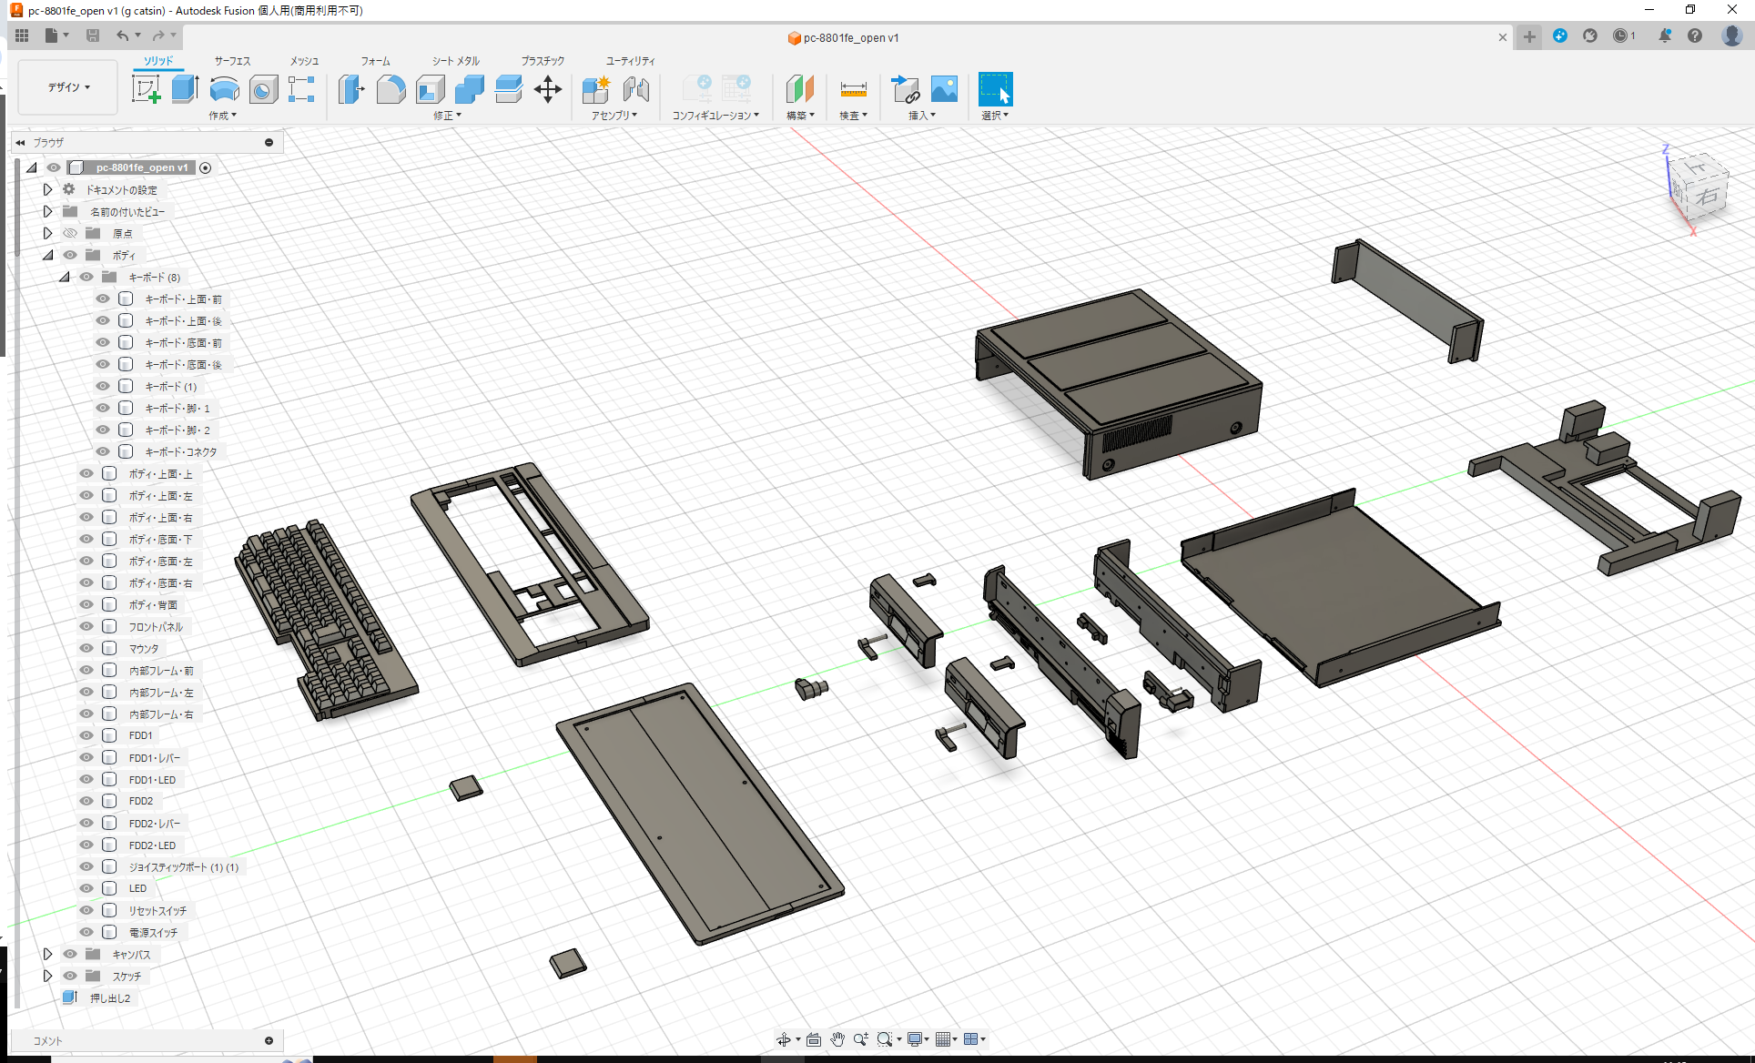The image size is (1755, 1063).
Task: Switch to the シート メタル tab
Action: click(x=454, y=60)
